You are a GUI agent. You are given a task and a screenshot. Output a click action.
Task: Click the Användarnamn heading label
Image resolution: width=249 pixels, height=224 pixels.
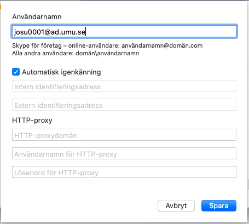tap(37, 17)
